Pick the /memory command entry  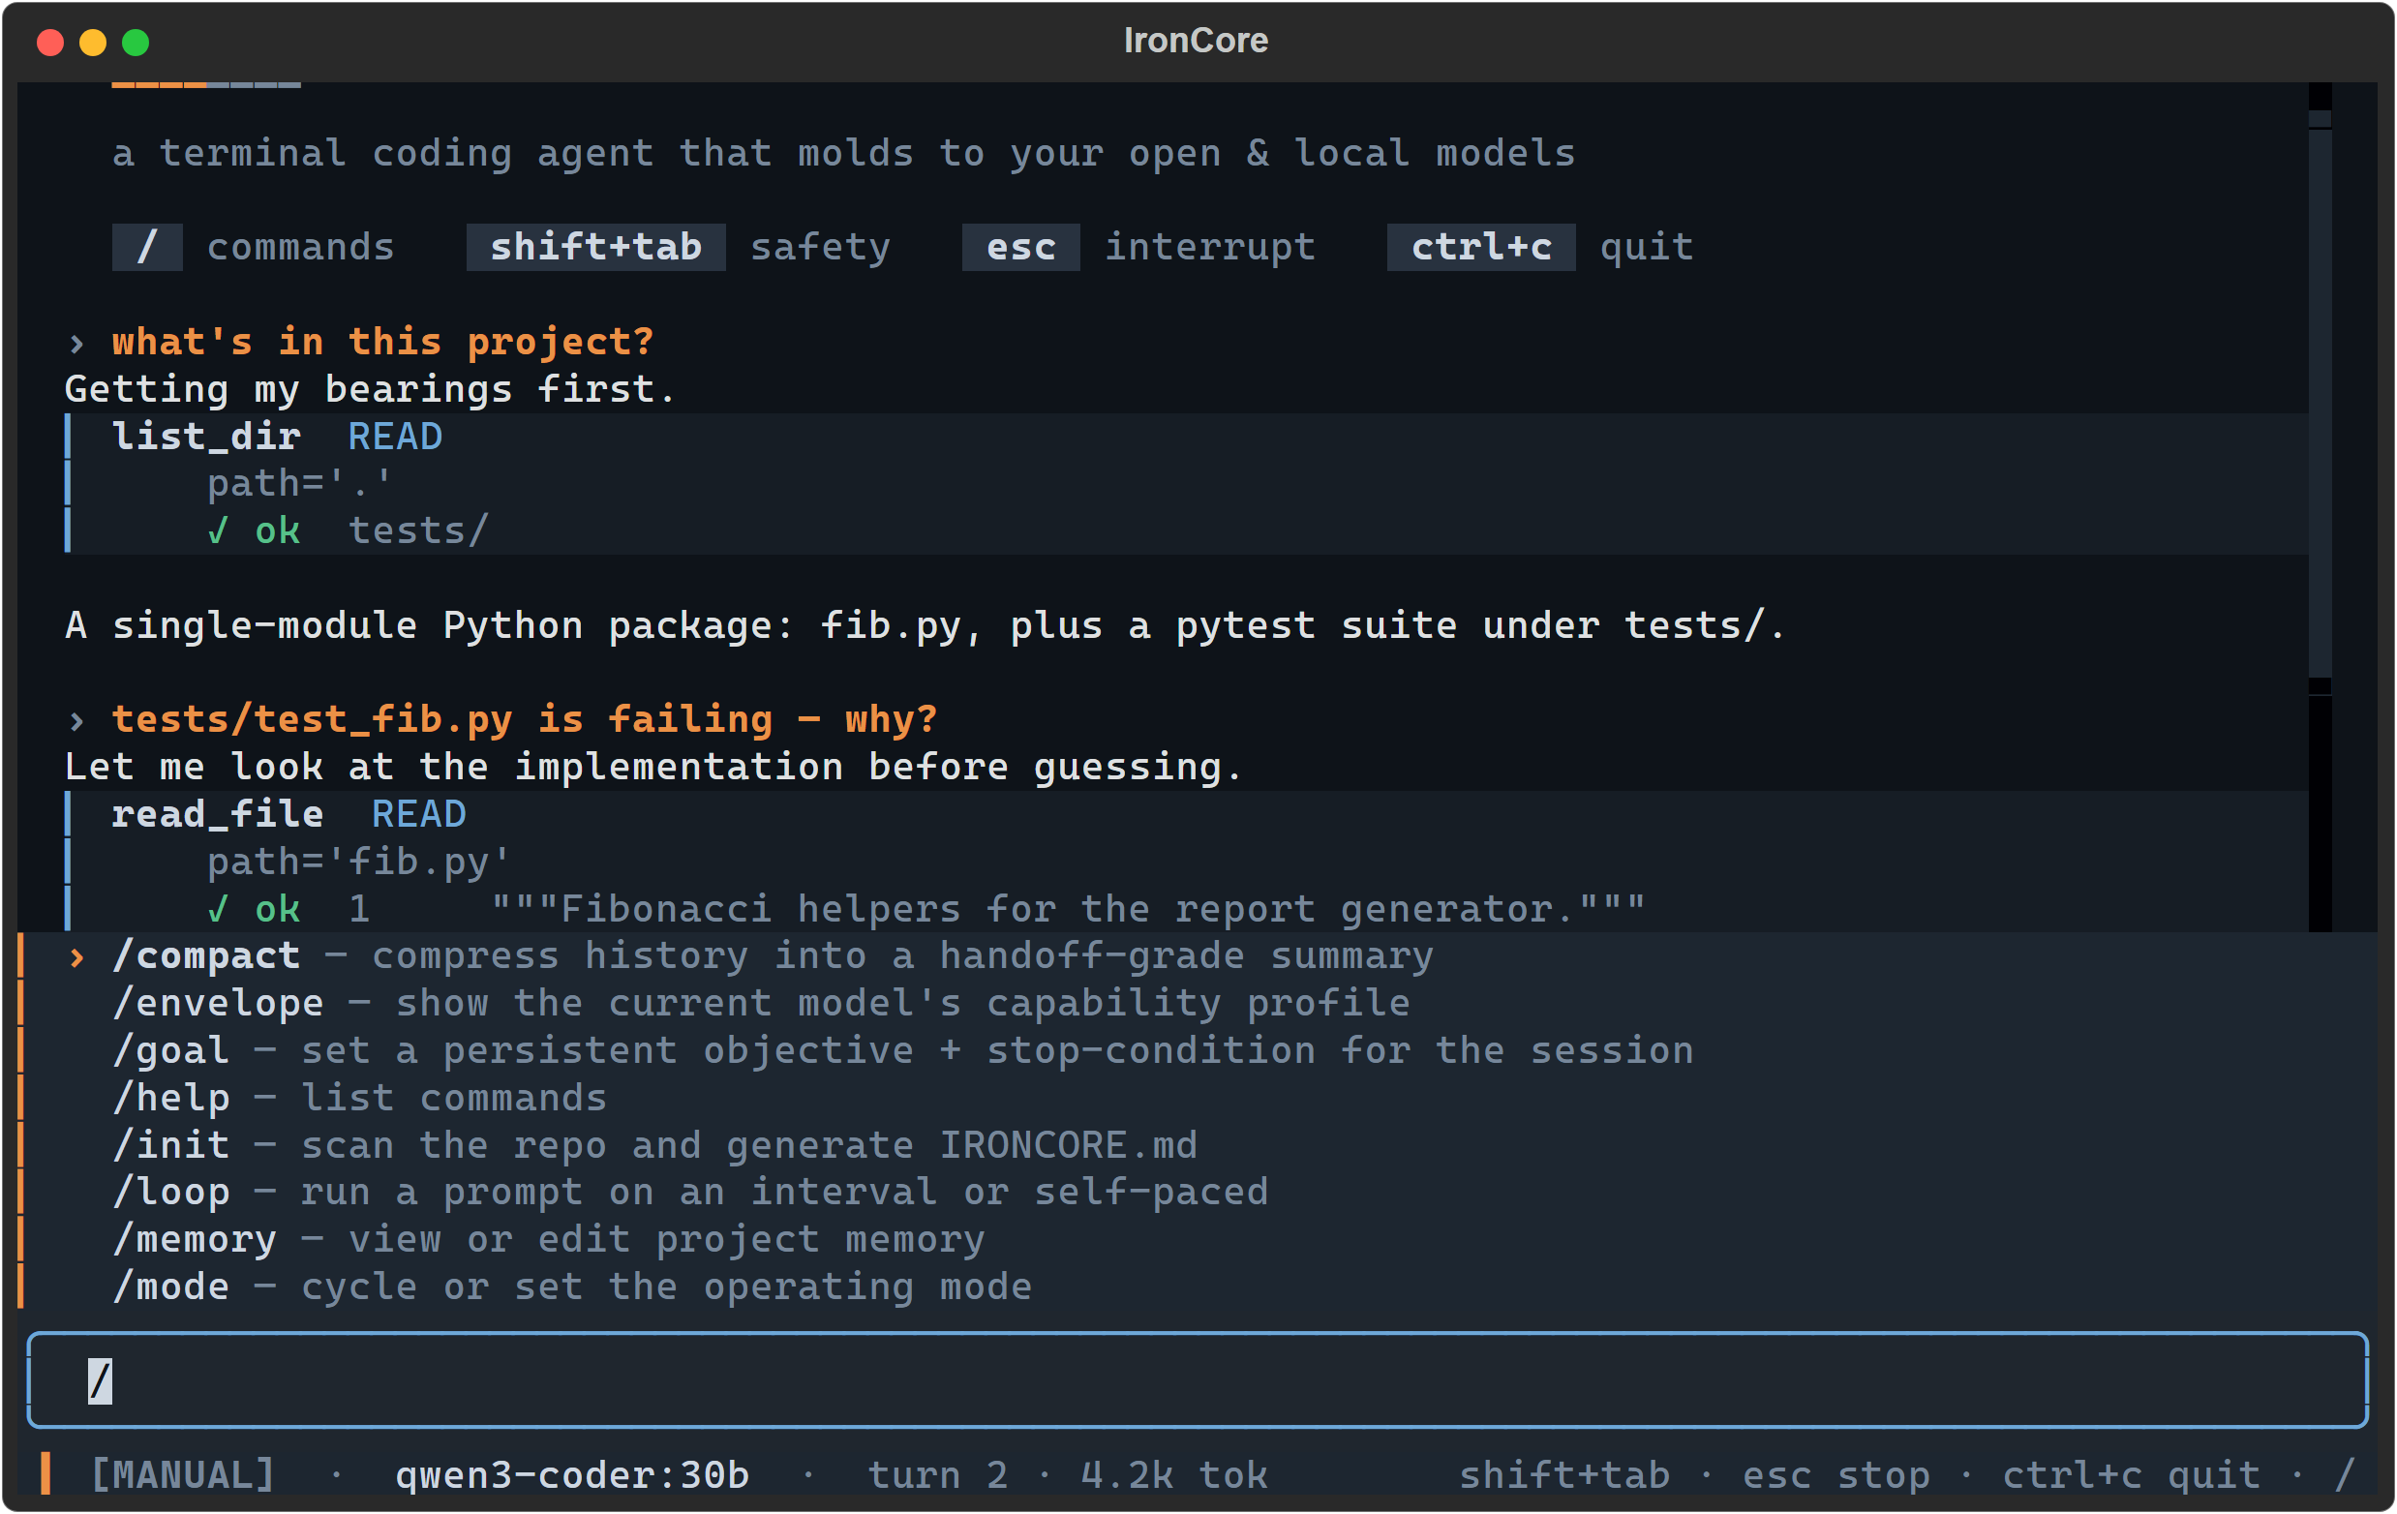click(1198, 1240)
